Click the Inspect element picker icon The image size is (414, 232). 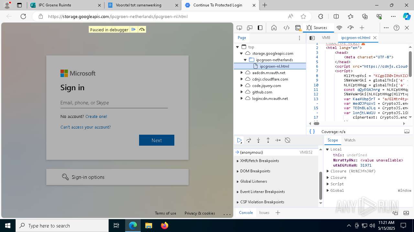coord(239,28)
